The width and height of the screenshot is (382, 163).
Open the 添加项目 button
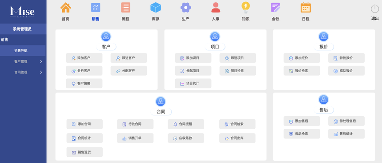pos(193,58)
